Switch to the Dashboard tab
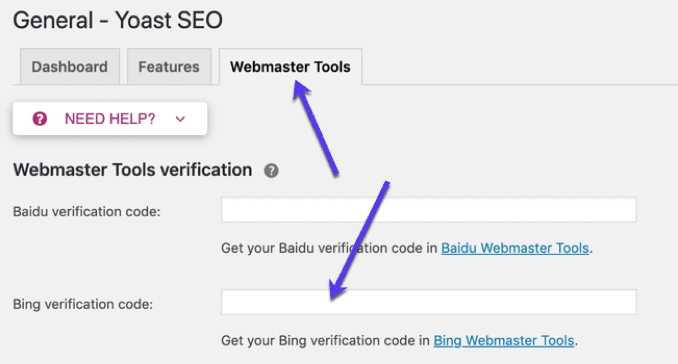The image size is (678, 364). tap(69, 66)
